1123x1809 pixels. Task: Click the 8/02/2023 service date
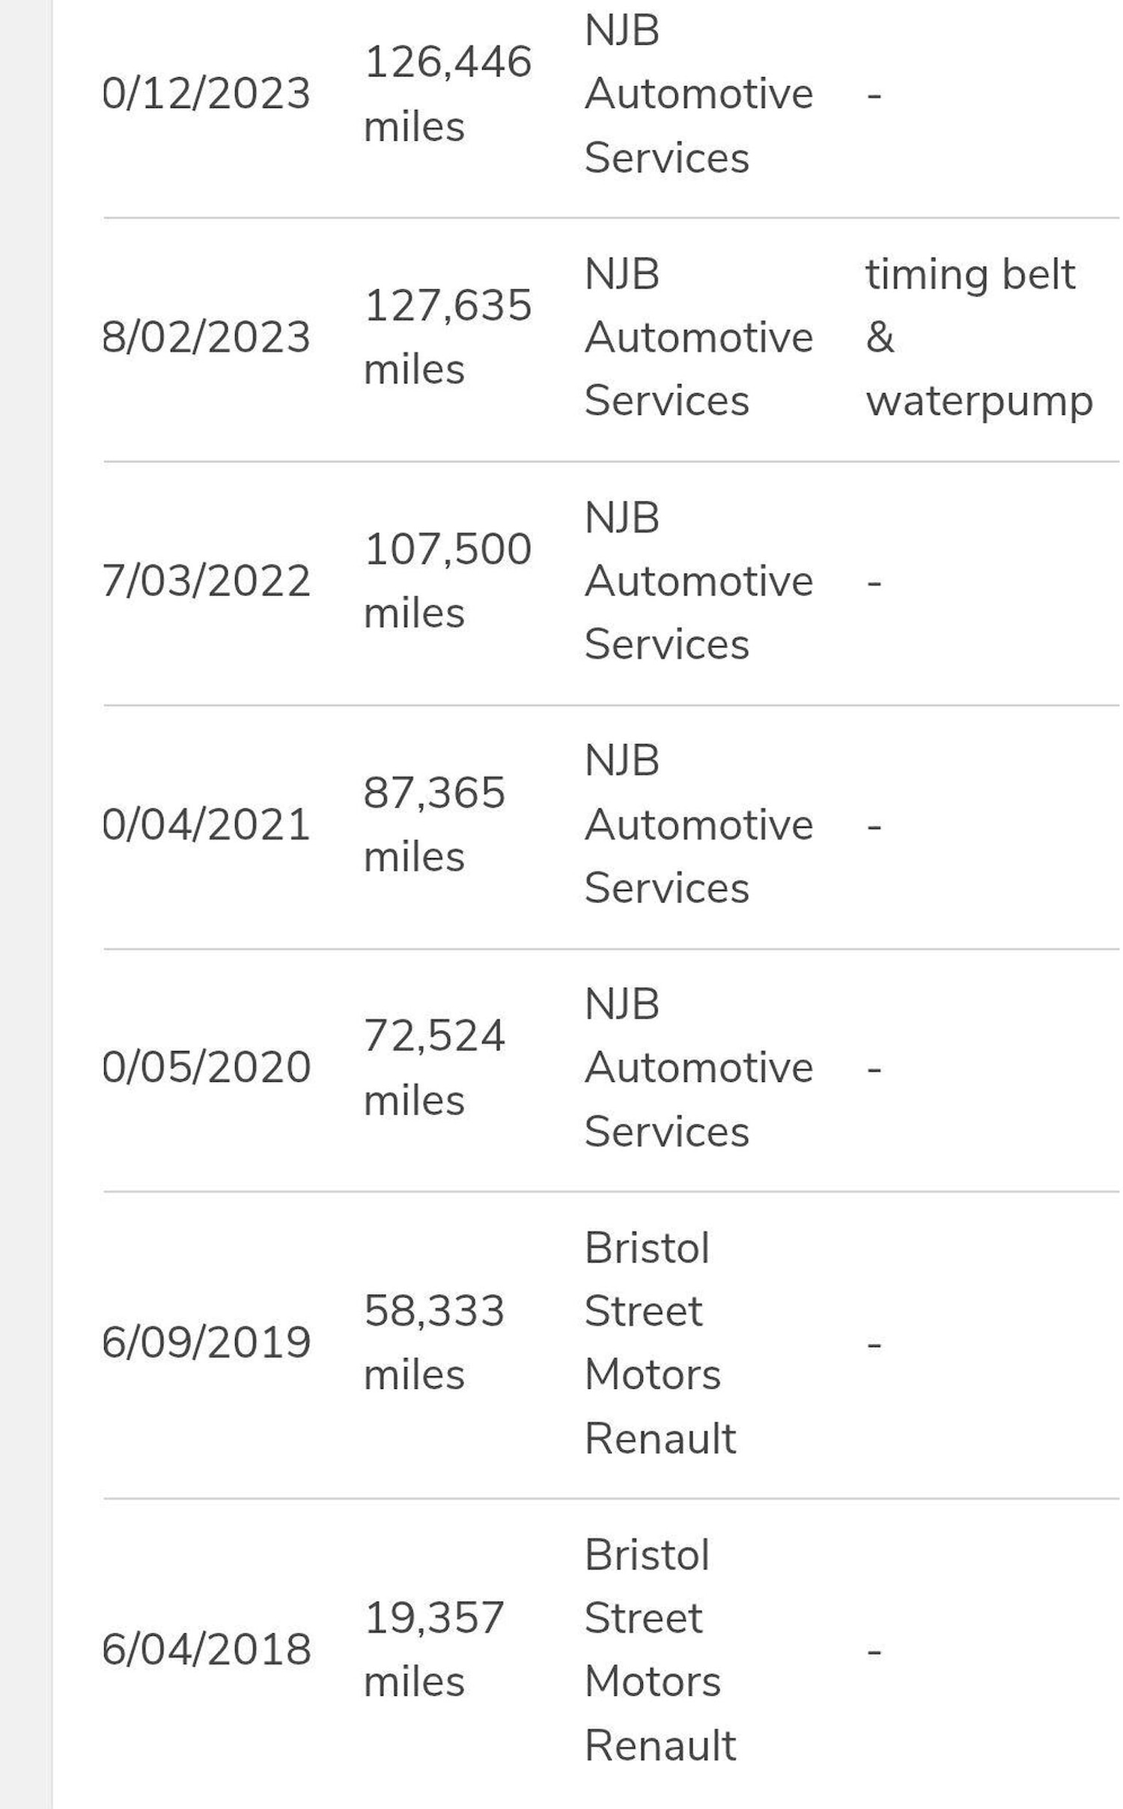click(206, 338)
